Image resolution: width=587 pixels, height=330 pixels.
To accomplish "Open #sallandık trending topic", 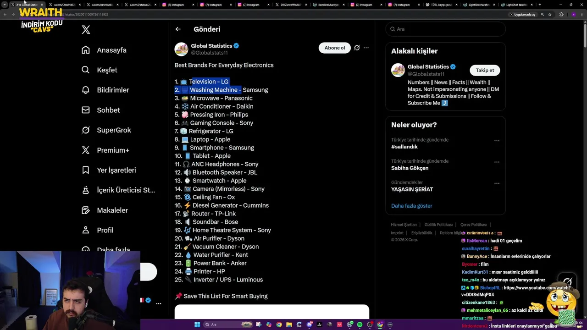I will coord(404,147).
